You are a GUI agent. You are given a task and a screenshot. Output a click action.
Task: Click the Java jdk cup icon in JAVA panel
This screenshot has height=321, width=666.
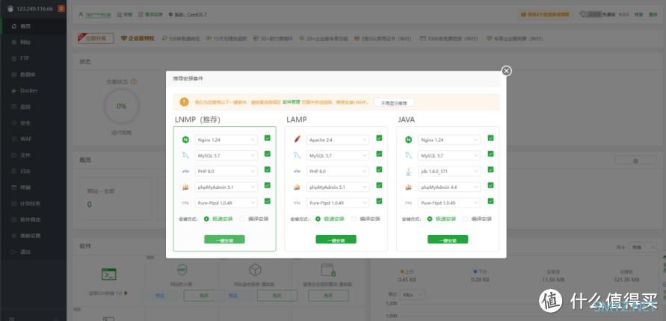(x=408, y=171)
